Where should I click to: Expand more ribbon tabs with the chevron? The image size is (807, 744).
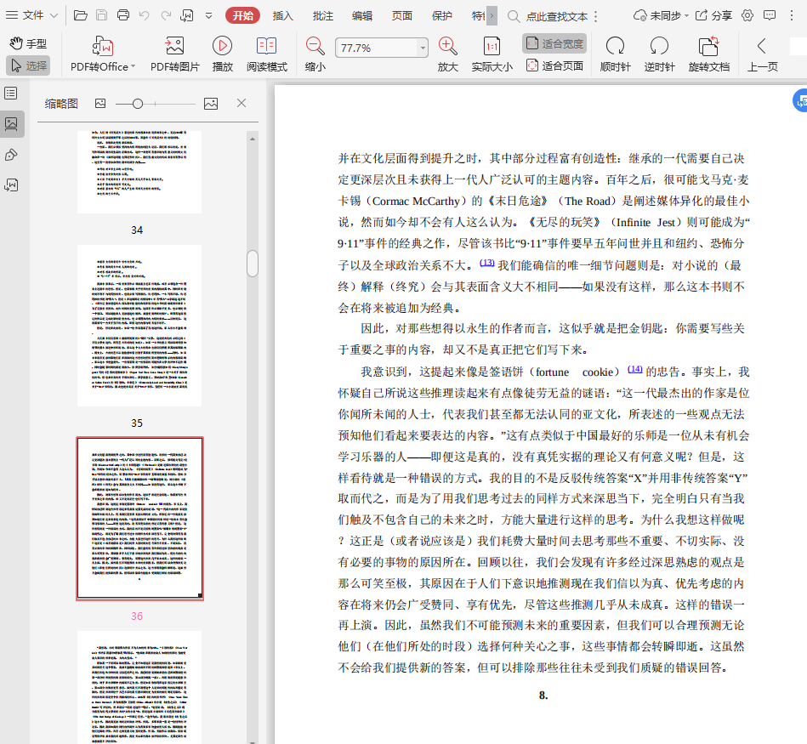492,15
